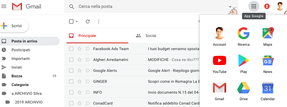
Task: Open Account in Google apps panel
Action: pyautogui.click(x=220, y=36)
